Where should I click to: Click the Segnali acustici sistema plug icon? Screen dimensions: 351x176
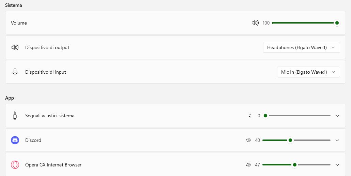(x=15, y=116)
